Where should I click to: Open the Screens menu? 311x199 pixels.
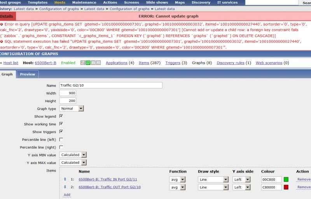[x=131, y=3]
